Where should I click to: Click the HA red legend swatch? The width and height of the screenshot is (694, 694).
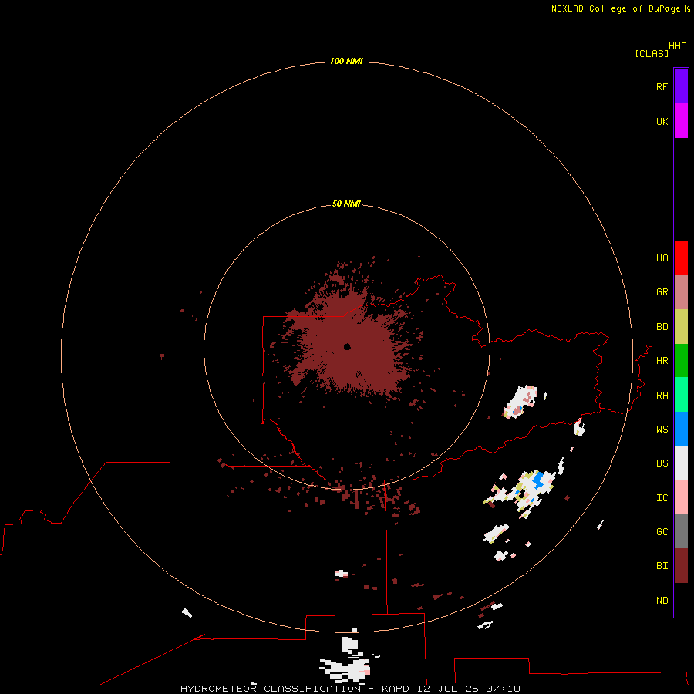click(681, 258)
